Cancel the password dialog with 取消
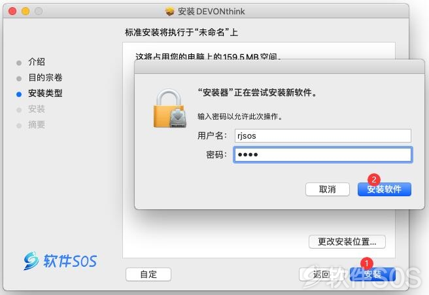The height and width of the screenshot is (295, 429). (x=327, y=190)
